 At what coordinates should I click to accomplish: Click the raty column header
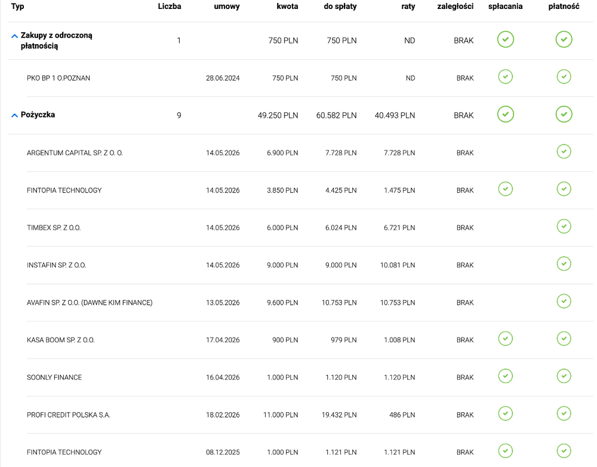(408, 7)
